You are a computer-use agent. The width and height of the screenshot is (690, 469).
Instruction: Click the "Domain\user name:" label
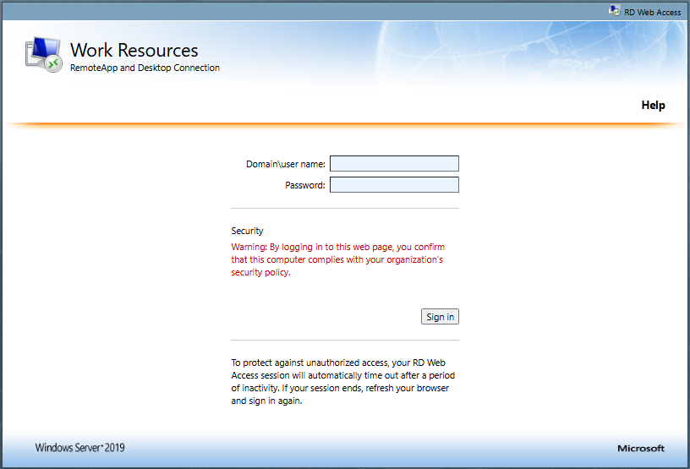[285, 164]
